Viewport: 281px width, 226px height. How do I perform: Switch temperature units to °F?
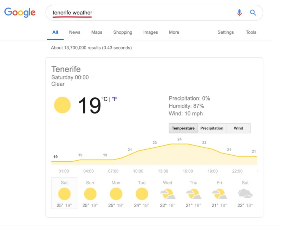(x=115, y=99)
